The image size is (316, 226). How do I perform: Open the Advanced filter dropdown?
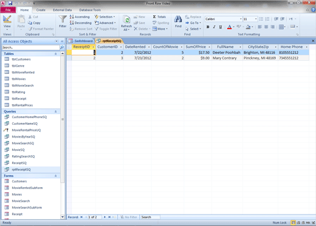(105, 23)
